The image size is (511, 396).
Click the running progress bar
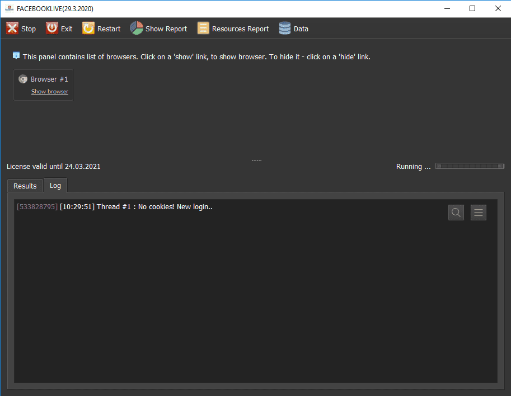470,166
